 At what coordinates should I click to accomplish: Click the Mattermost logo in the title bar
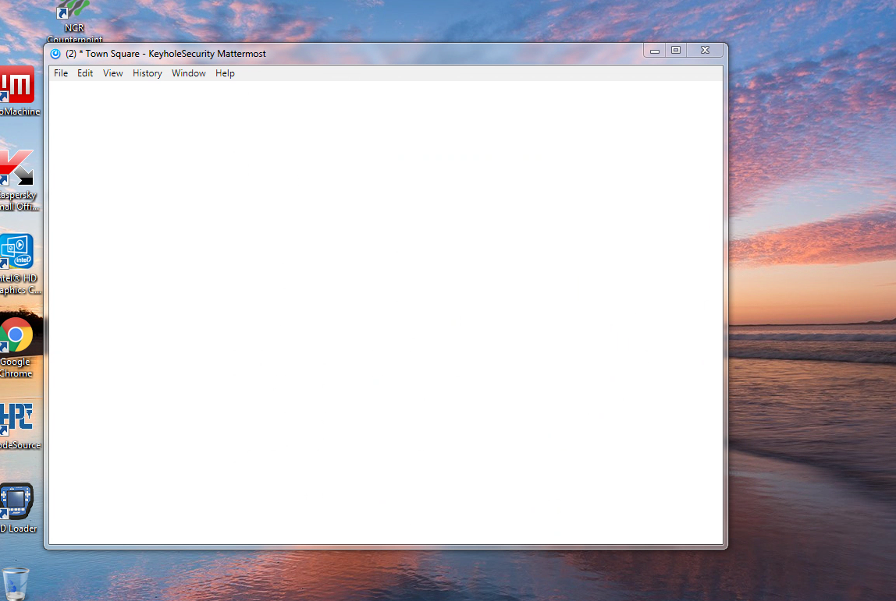tap(55, 54)
